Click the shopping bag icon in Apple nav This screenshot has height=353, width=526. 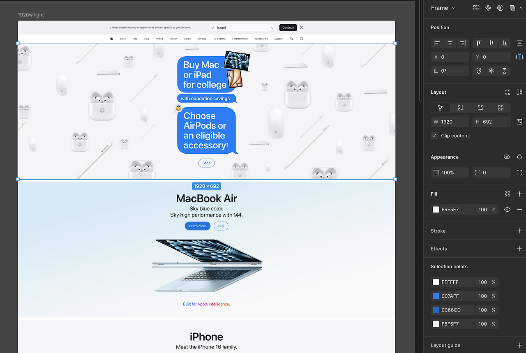(301, 39)
